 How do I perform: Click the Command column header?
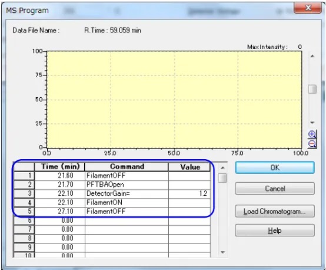coord(127,167)
